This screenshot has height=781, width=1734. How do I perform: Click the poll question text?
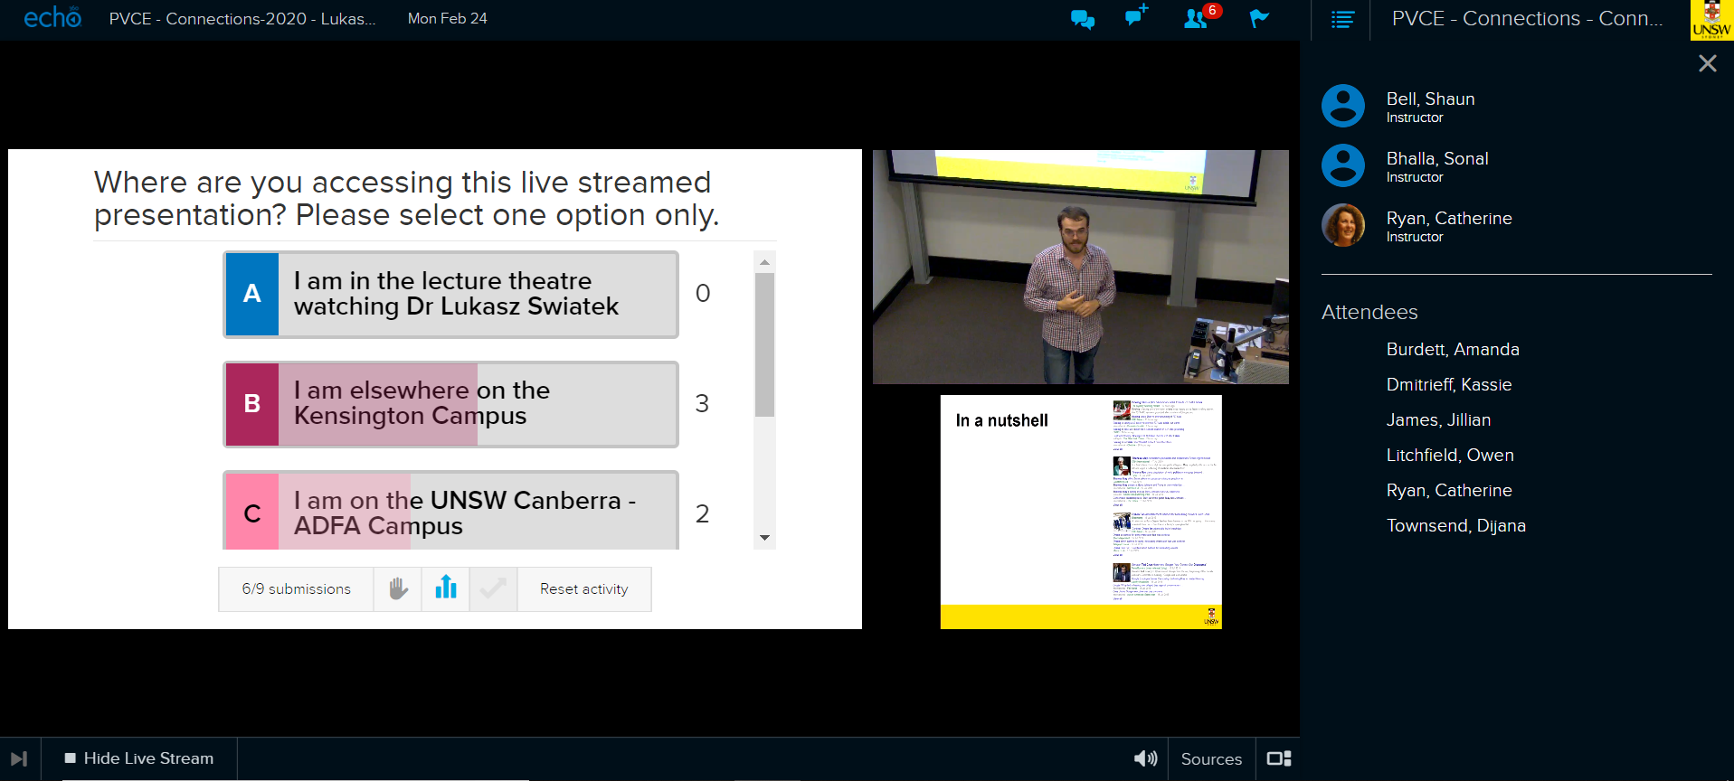[407, 199]
